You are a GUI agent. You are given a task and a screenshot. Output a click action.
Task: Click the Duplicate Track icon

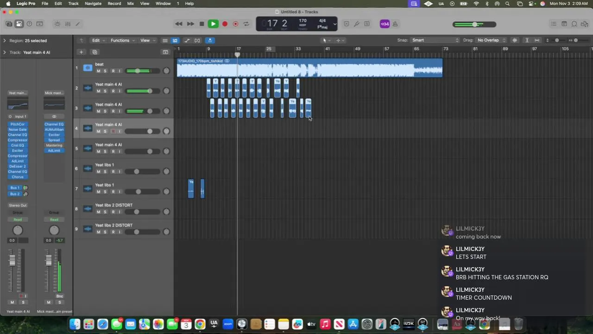95,52
